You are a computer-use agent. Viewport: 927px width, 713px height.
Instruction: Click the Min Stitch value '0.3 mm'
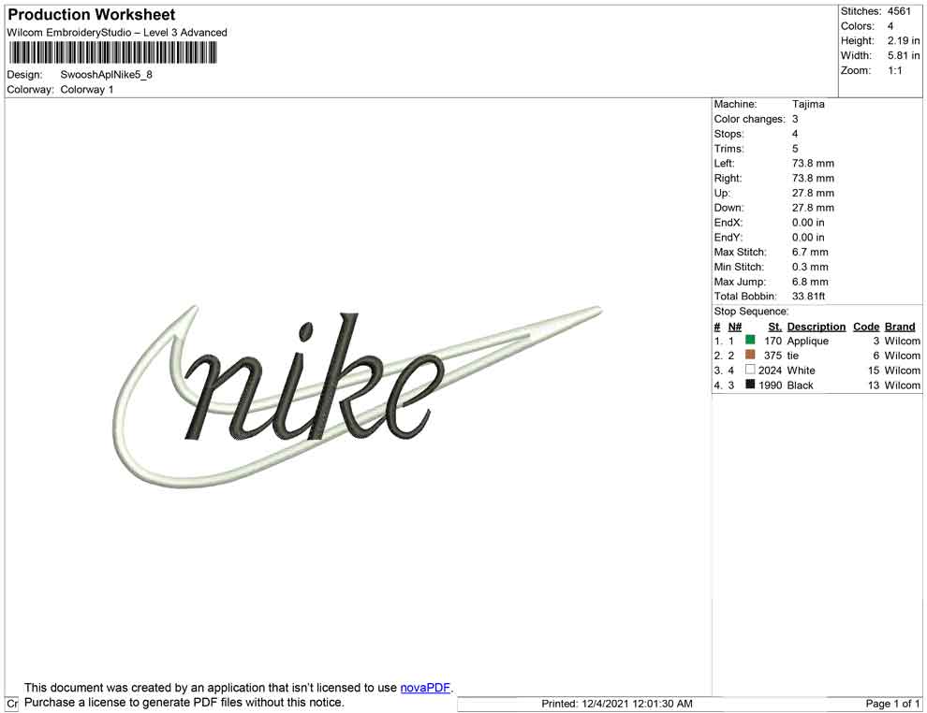click(x=810, y=267)
